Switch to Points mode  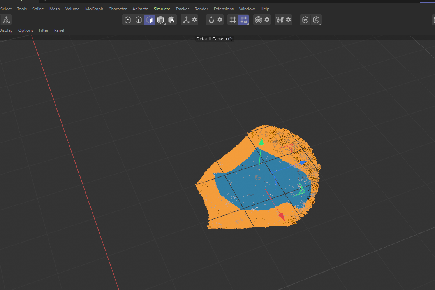tap(127, 20)
